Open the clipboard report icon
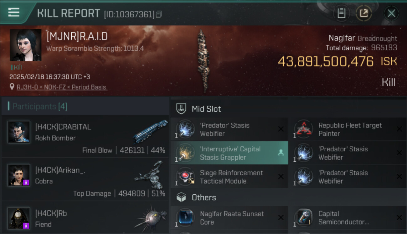The image size is (407, 234). [341, 13]
